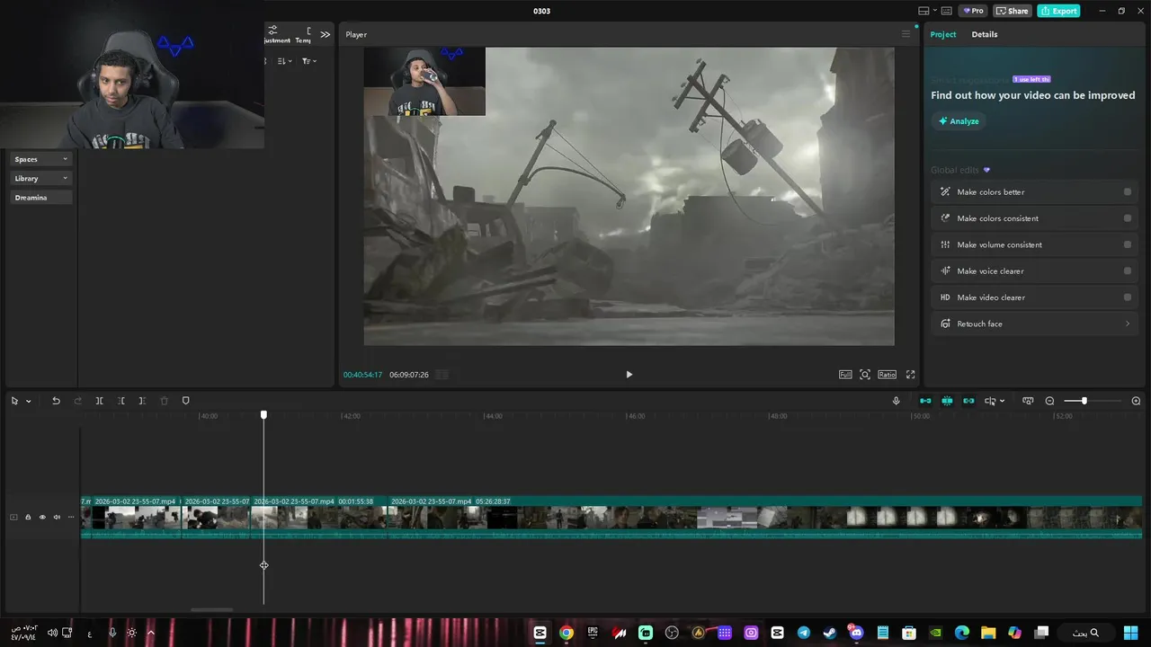Open the Player panel menu
The height and width of the screenshot is (647, 1151).
tap(906, 34)
